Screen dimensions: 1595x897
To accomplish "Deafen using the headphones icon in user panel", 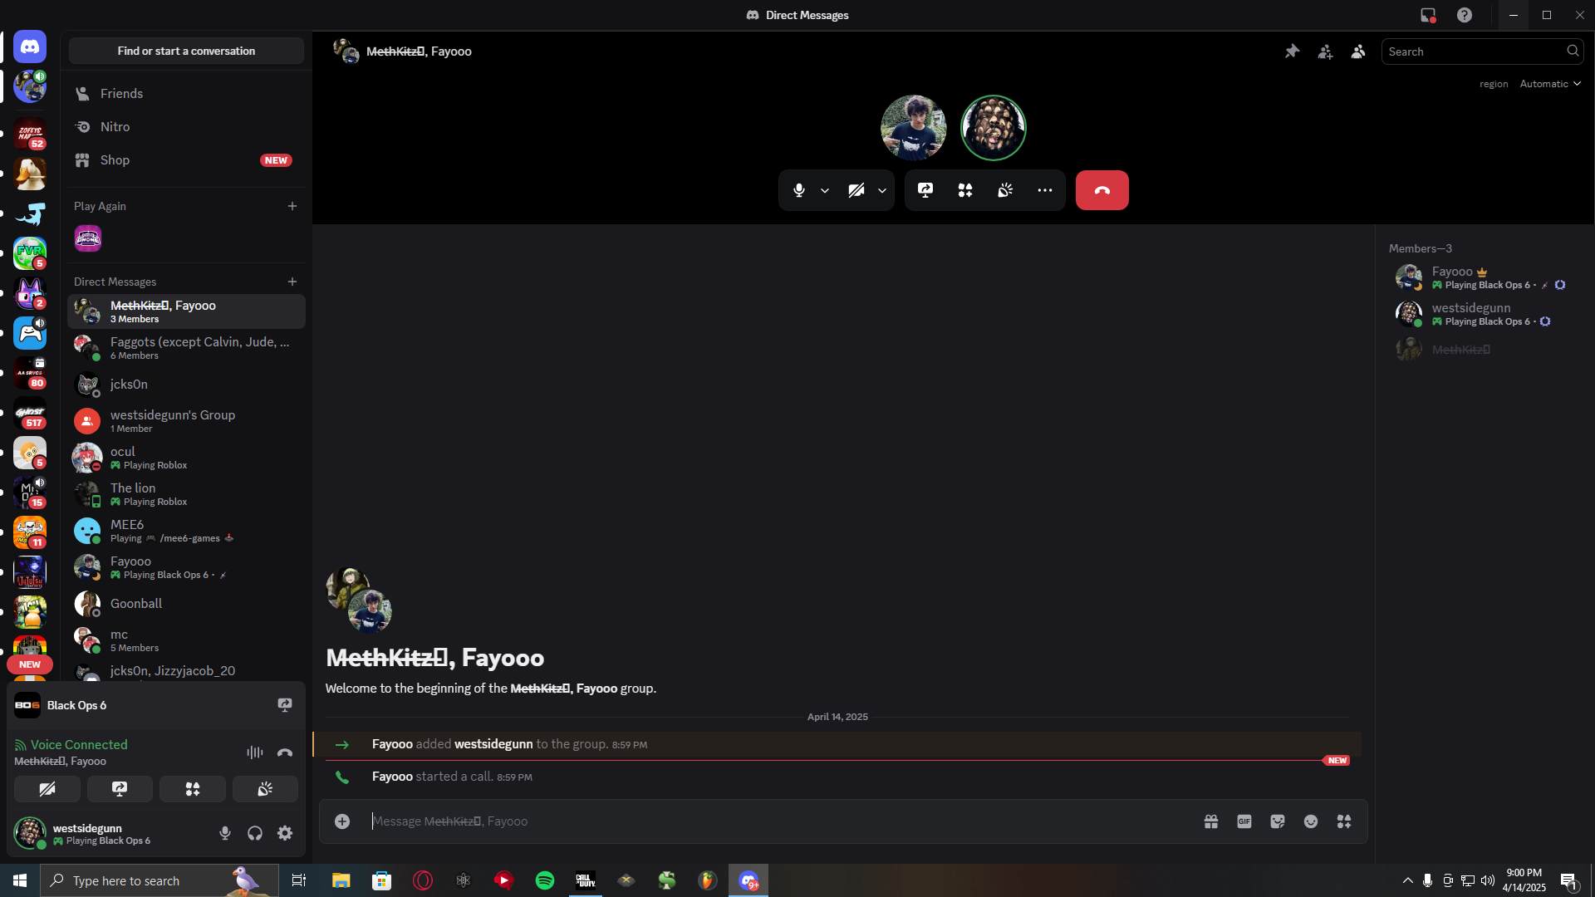I will (x=255, y=833).
